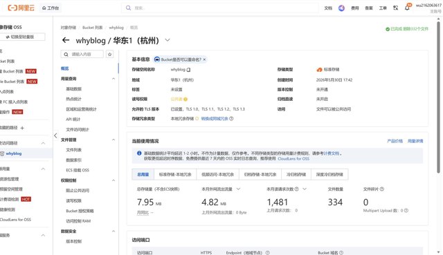Click the blue assistant icon in Bucket tip
Screen dimensions: 443x255
(157, 59)
